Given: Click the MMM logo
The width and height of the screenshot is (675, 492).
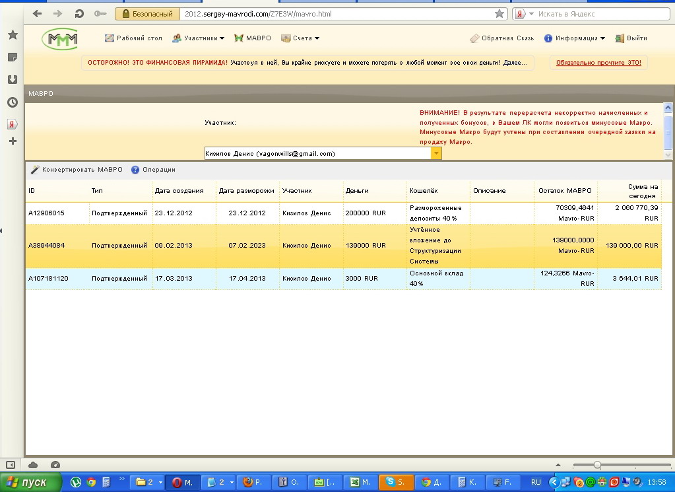Looking at the screenshot, I should click(60, 39).
